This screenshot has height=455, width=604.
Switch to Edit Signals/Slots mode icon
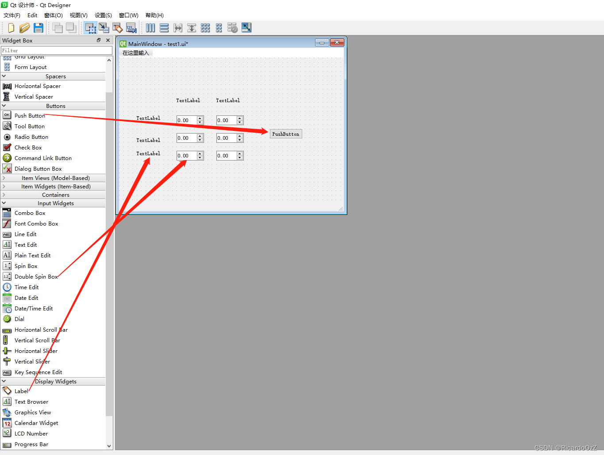pos(104,28)
